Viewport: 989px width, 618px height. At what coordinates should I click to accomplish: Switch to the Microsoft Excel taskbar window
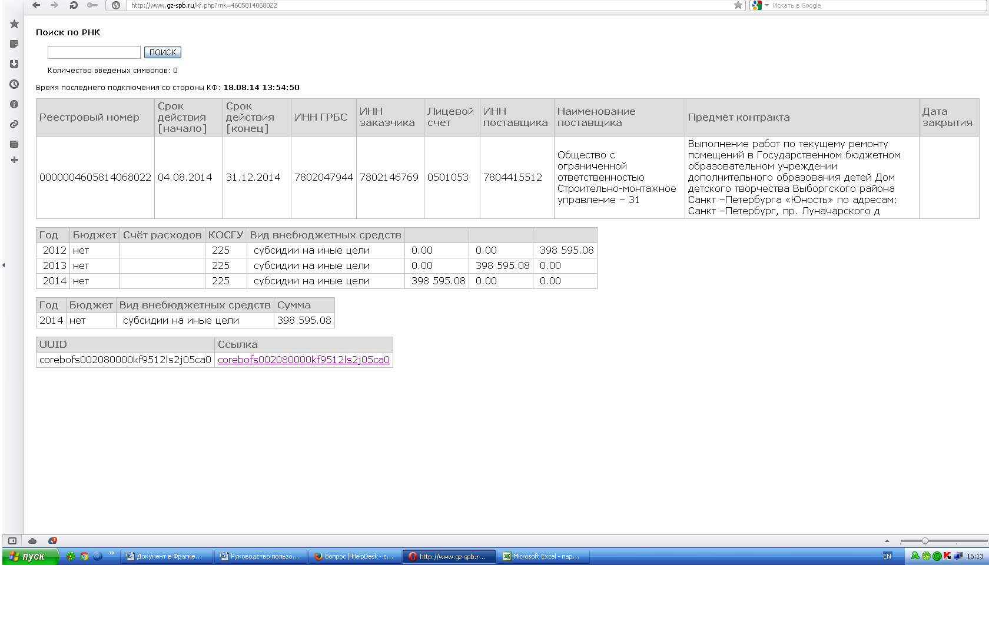click(x=543, y=556)
